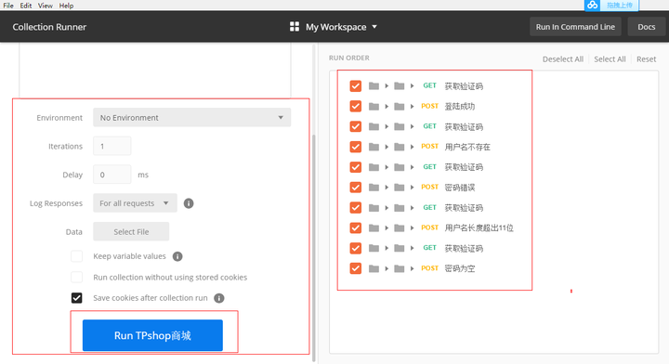
Task: Select the 密码错误 request name
Action: click(x=460, y=188)
